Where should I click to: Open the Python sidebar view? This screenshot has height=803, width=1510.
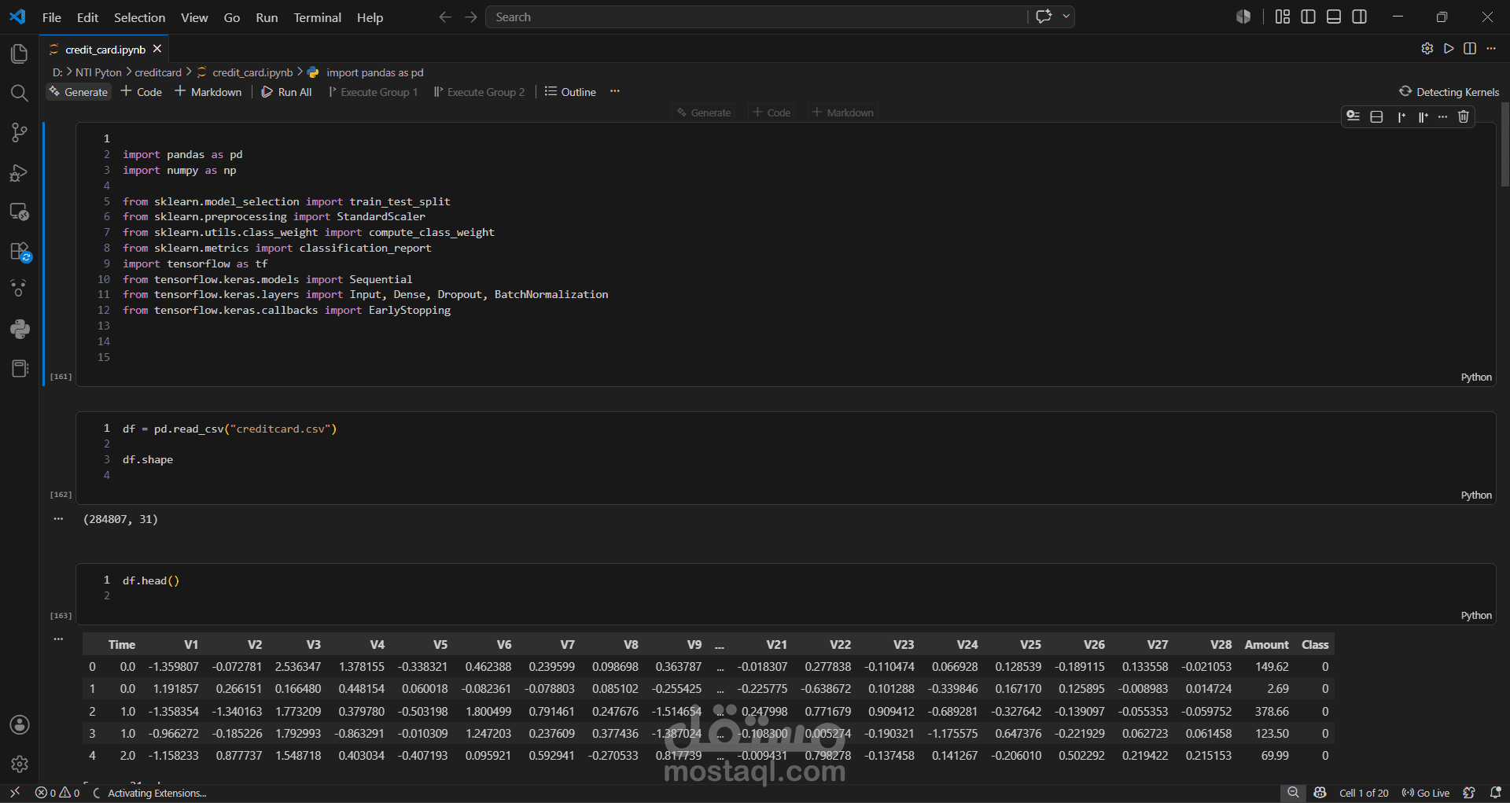20,329
